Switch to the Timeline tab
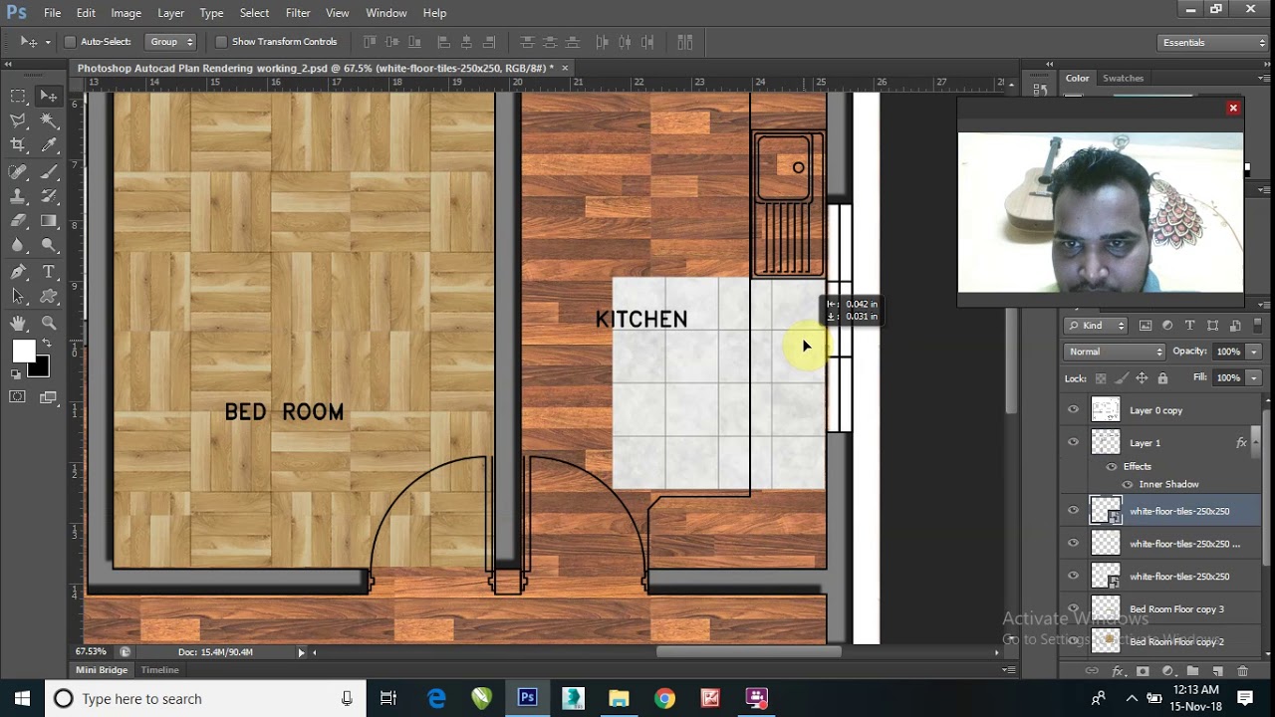 tap(159, 670)
